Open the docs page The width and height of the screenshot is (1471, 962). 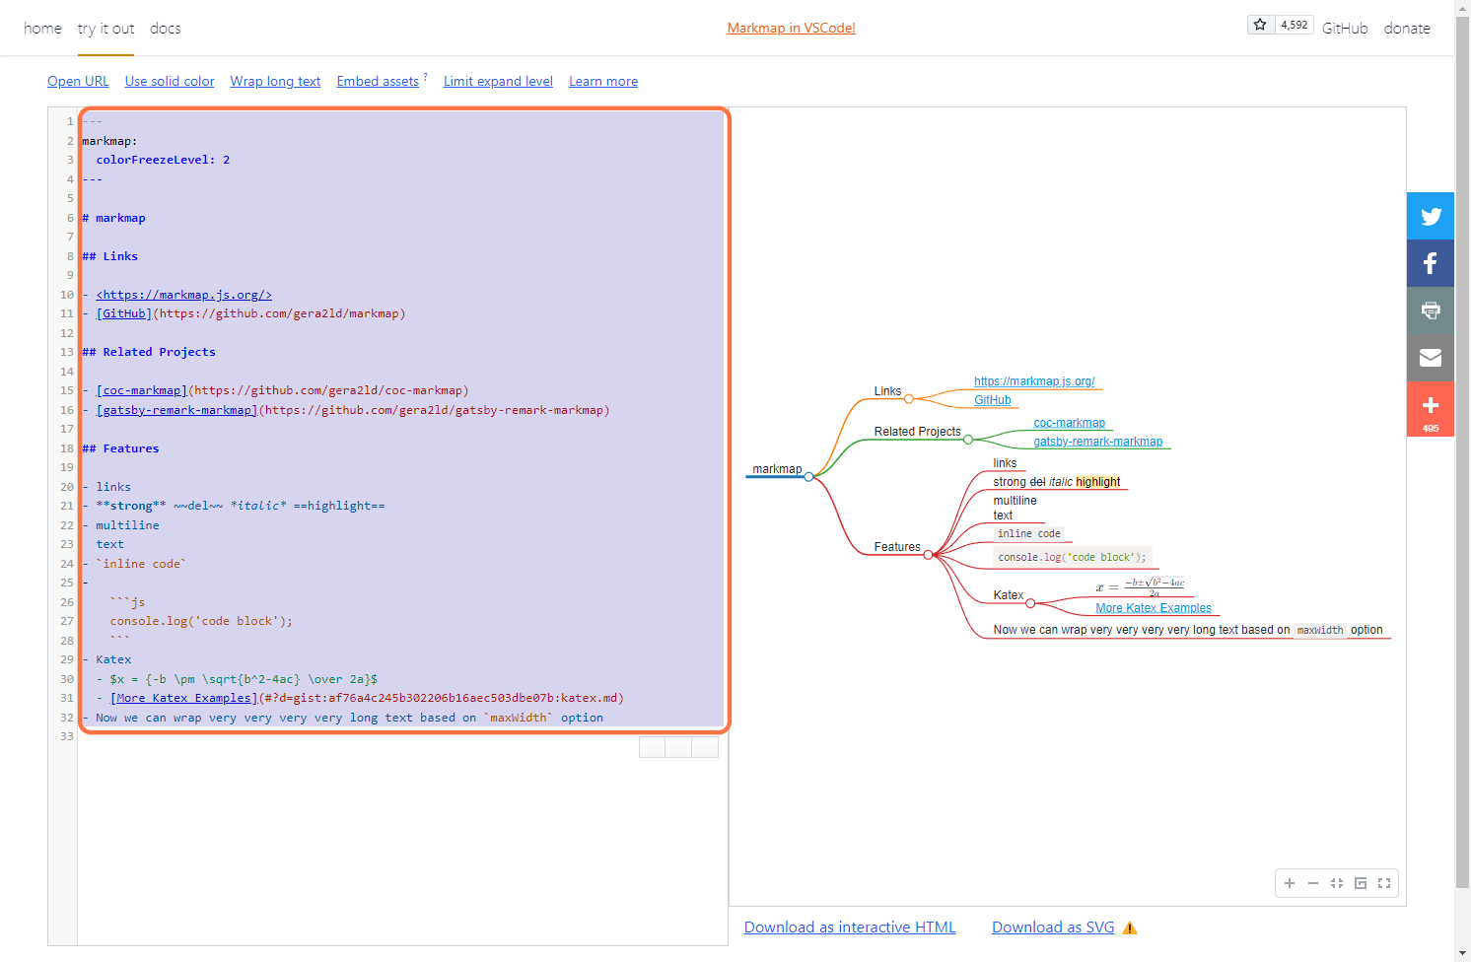tap(165, 29)
